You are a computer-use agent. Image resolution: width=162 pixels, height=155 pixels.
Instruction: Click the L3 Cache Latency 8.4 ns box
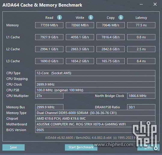coord(141,61)
